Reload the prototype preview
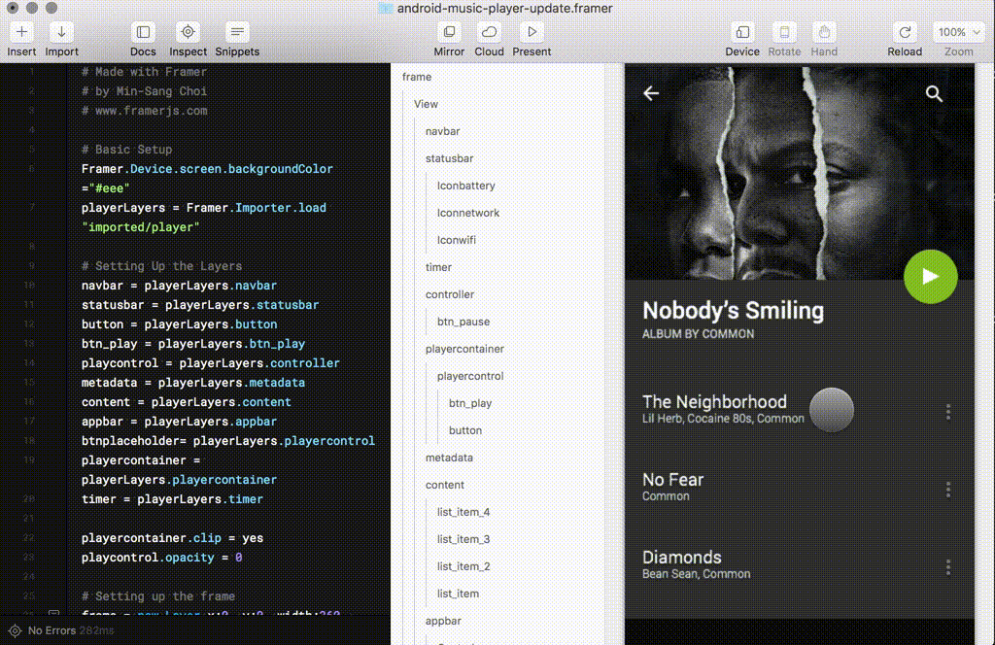Screen dimensions: 995x645 [x=905, y=32]
